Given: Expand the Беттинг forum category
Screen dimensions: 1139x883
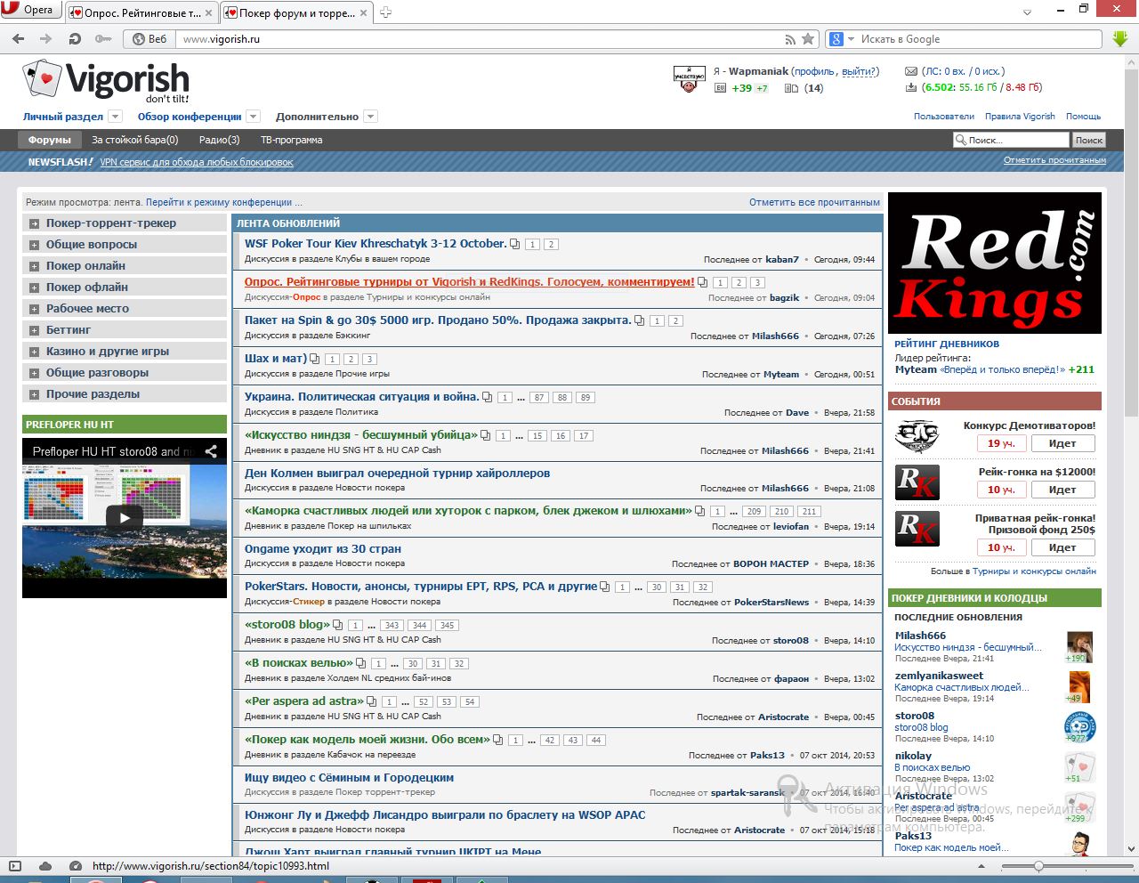Looking at the screenshot, I should (34, 330).
